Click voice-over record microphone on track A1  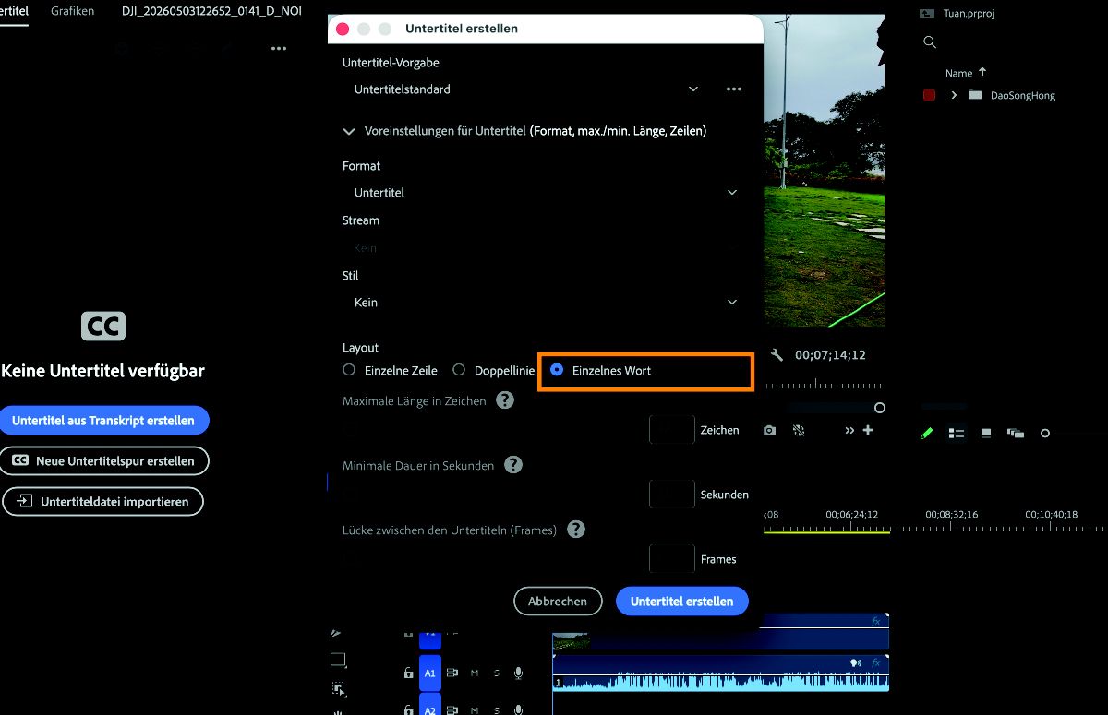point(519,673)
